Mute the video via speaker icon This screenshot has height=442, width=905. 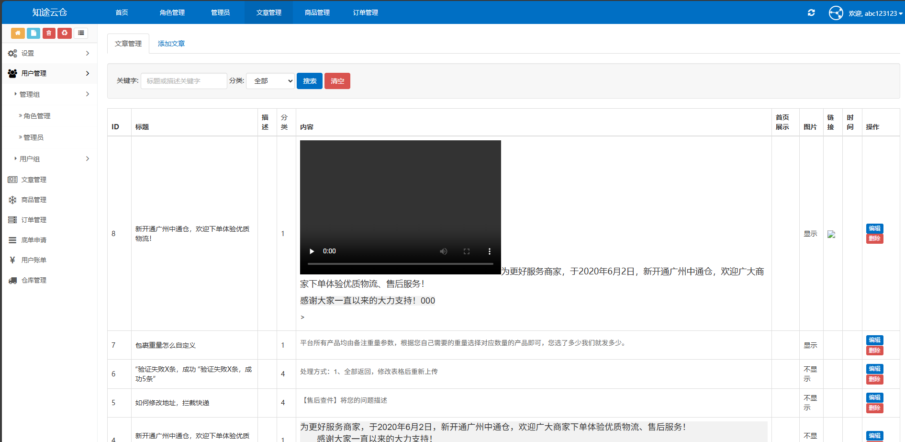(x=444, y=251)
